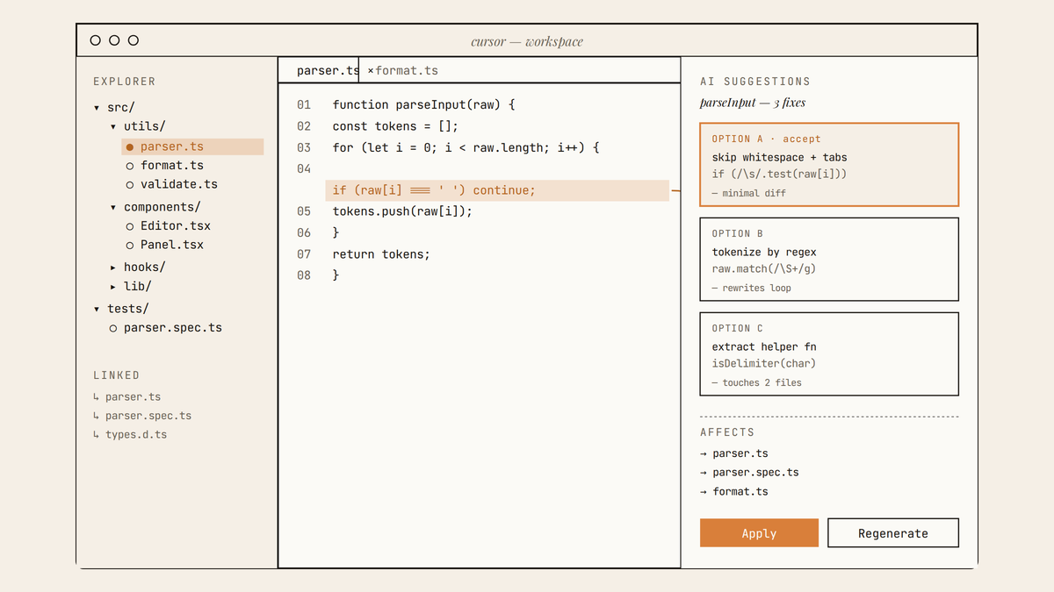Image resolution: width=1054 pixels, height=592 pixels.
Task: Click the highlighted if (raw[i] continue line
Action: point(497,190)
